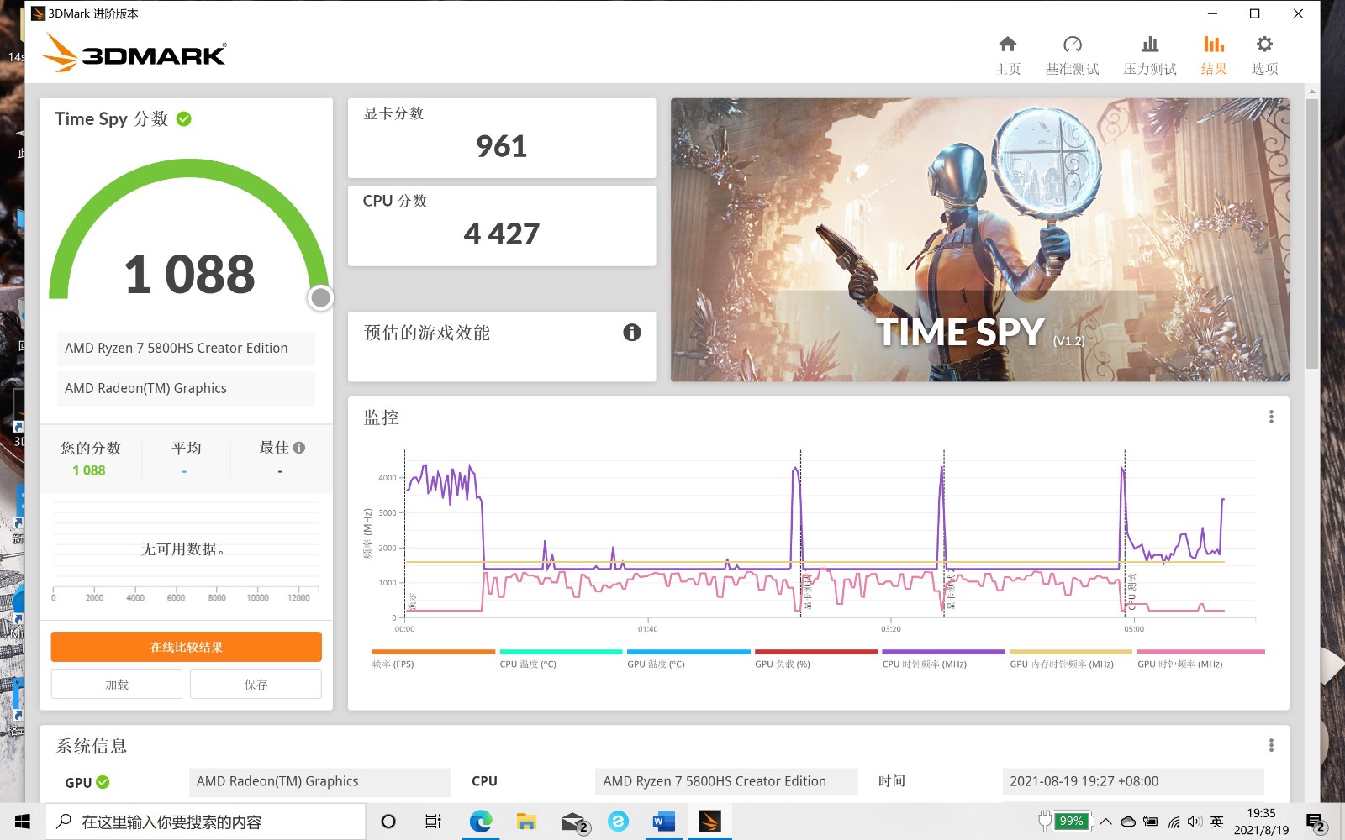Image resolution: width=1345 pixels, height=840 pixels.
Task: Click the 加载 load button
Action: [x=117, y=685]
